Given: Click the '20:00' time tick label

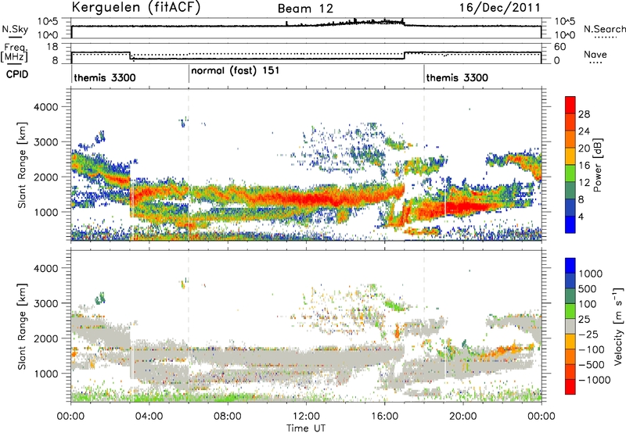Looking at the screenshot, I should click(462, 417).
